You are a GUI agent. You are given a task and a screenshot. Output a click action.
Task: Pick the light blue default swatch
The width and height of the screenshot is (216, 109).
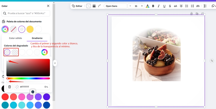[x=30, y=105]
